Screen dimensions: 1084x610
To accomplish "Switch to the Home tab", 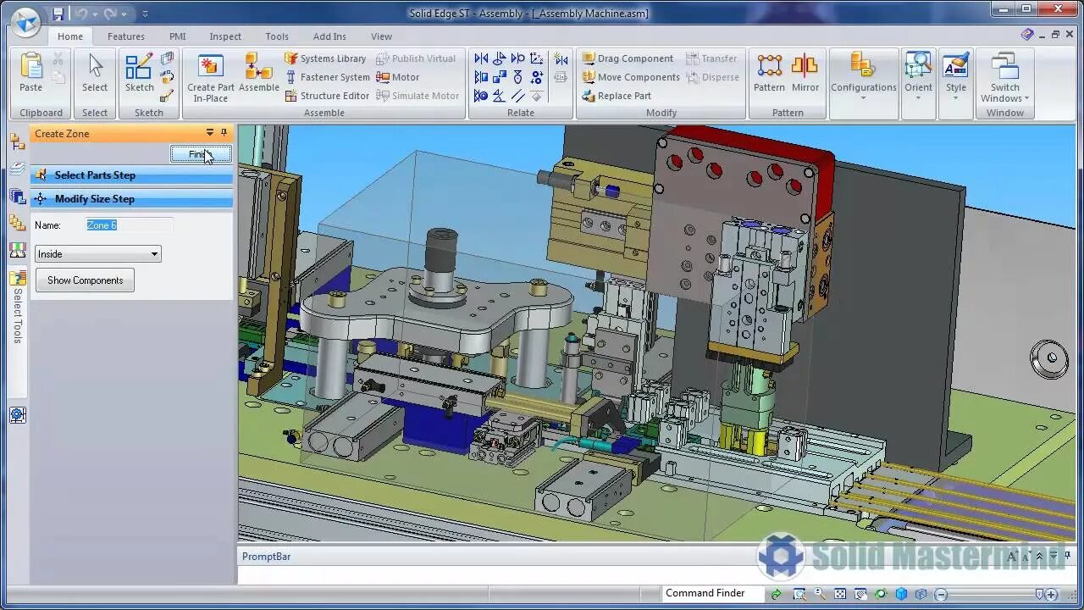I will coord(70,36).
